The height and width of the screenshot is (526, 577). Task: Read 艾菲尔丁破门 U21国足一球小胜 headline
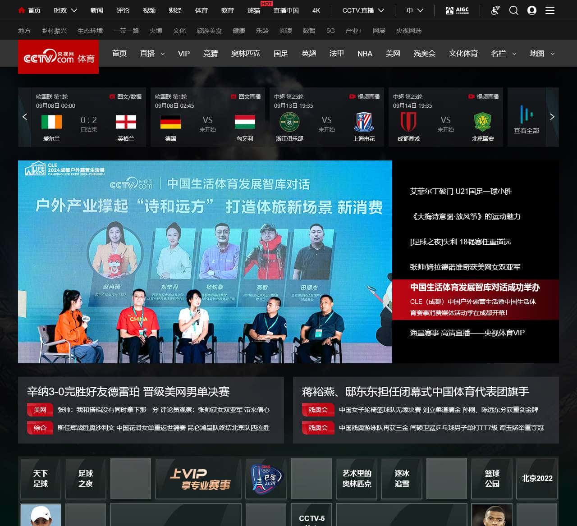click(461, 191)
